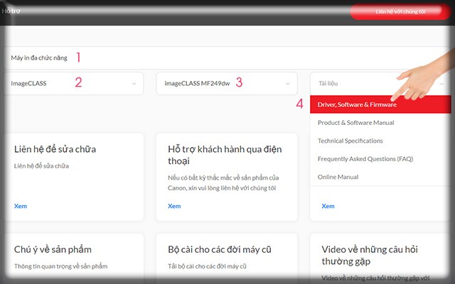
Task: Select 'Product & Software Manual' option
Action: [x=380, y=123]
